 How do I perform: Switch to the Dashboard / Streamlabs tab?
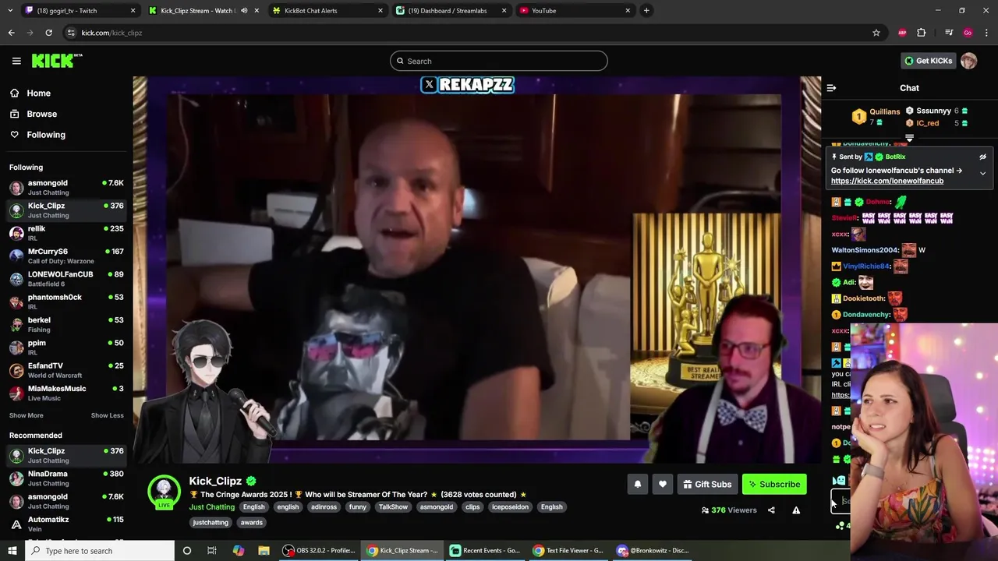coord(451,10)
